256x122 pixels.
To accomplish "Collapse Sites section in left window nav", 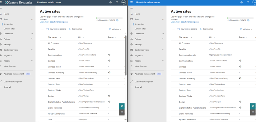I will (x=32, y=19).
